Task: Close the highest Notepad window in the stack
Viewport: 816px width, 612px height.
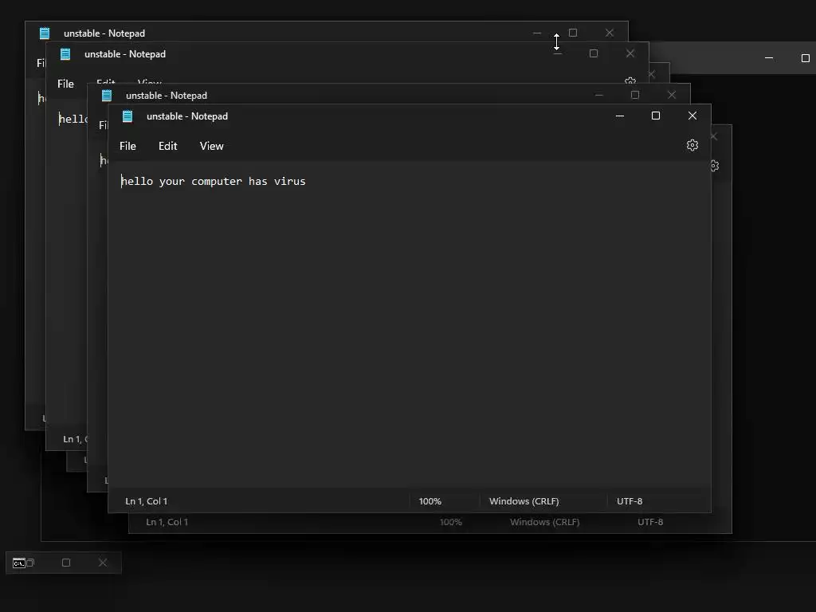Action: (610, 33)
